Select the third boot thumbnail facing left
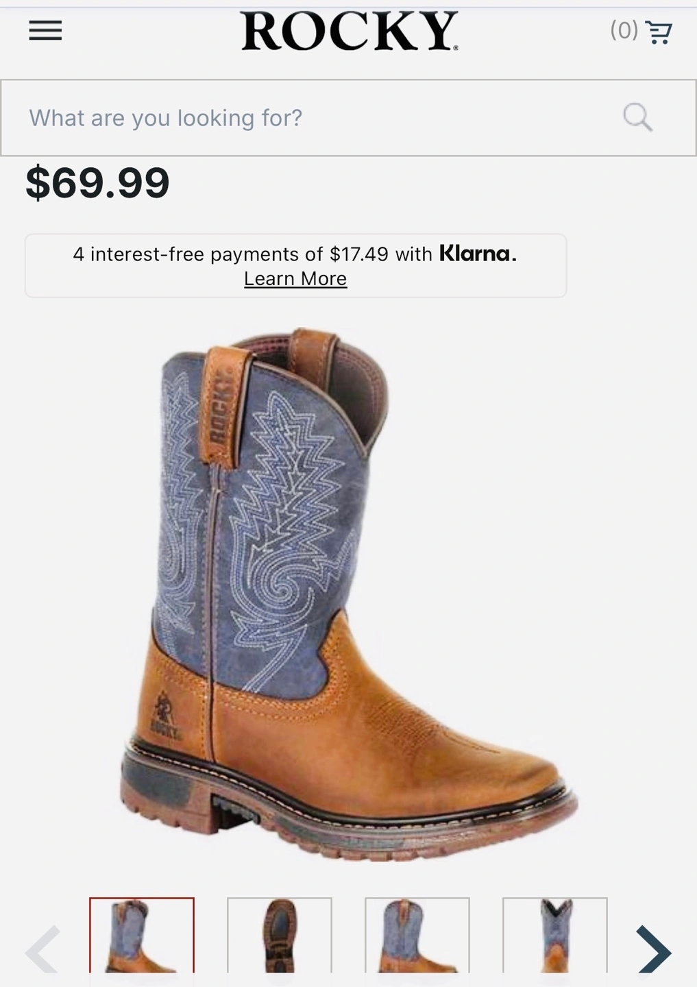Image resolution: width=697 pixels, height=987 pixels. pos(417,936)
